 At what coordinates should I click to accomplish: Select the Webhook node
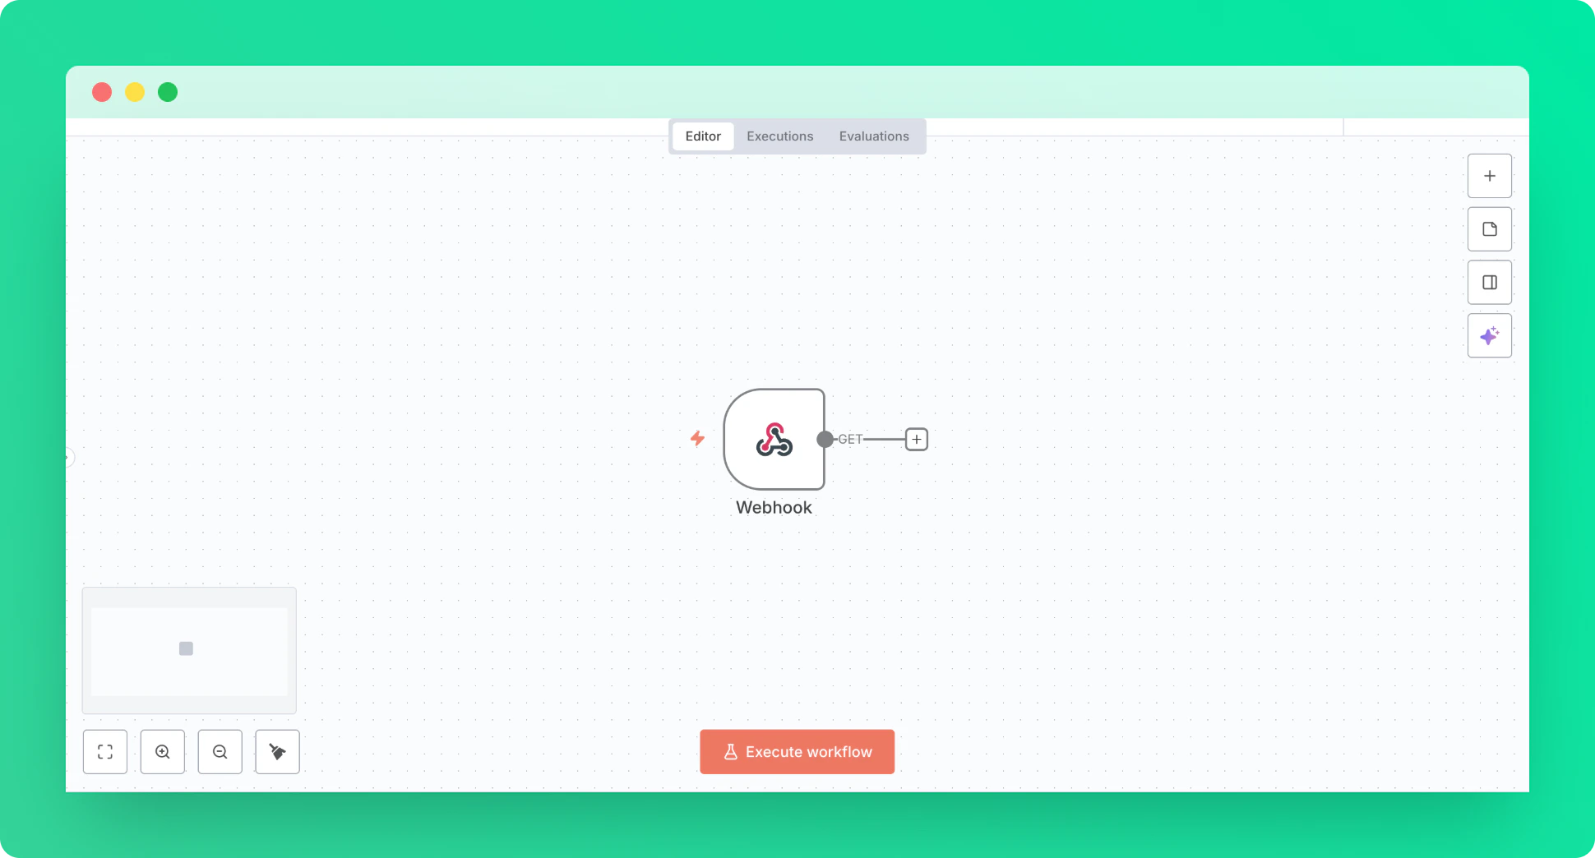[774, 440]
